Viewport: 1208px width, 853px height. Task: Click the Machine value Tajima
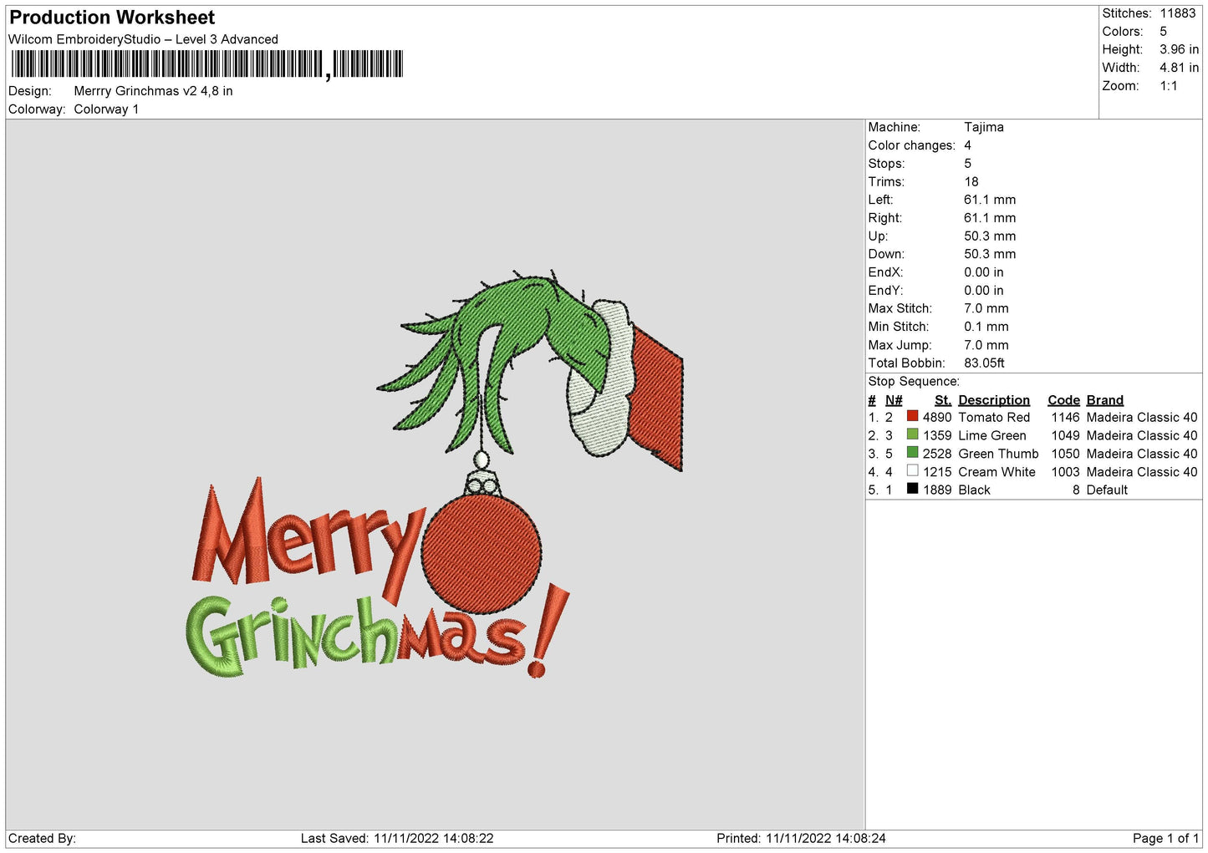click(x=984, y=127)
